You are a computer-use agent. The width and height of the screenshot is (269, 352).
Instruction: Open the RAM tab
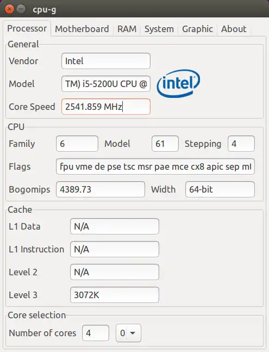(x=127, y=29)
